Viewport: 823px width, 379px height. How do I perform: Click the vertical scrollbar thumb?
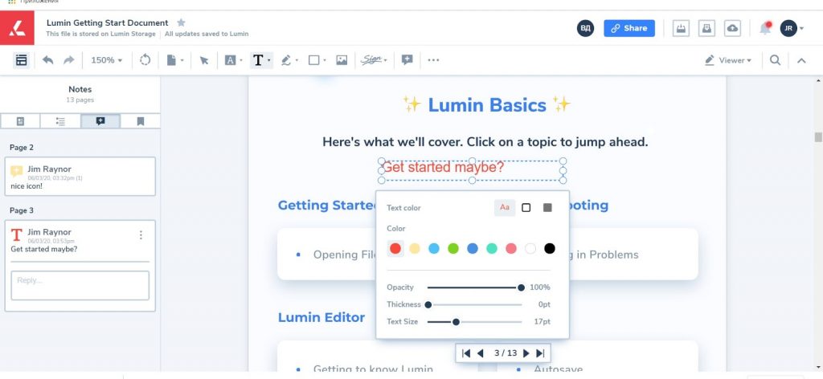817,137
